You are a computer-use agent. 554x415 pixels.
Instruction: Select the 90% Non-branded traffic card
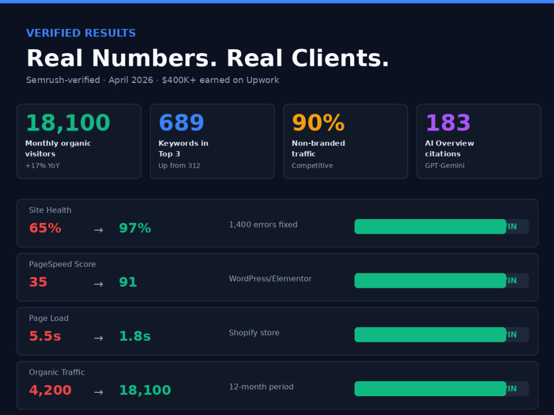(x=346, y=141)
